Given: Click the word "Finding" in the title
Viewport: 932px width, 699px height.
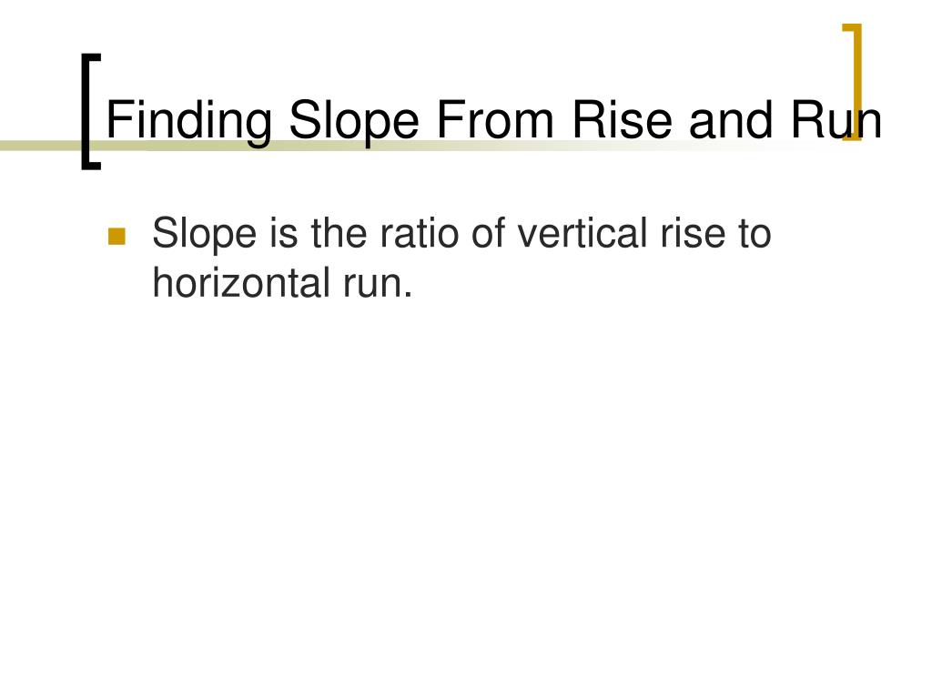Looking at the screenshot, I should [x=189, y=121].
